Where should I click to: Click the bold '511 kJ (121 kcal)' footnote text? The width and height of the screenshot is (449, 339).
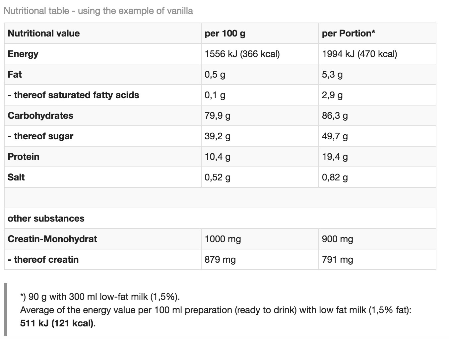click(57, 323)
